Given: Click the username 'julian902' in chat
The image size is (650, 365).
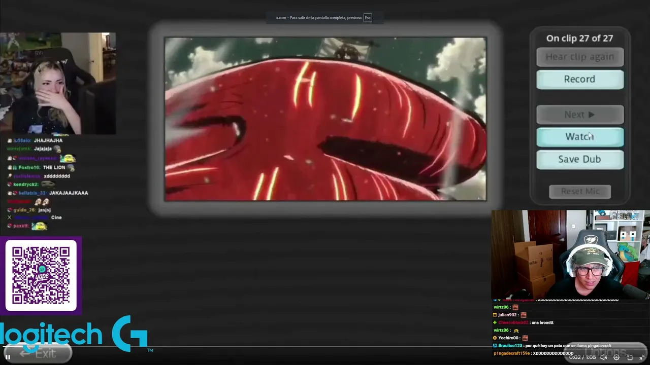Looking at the screenshot, I should coord(508,315).
